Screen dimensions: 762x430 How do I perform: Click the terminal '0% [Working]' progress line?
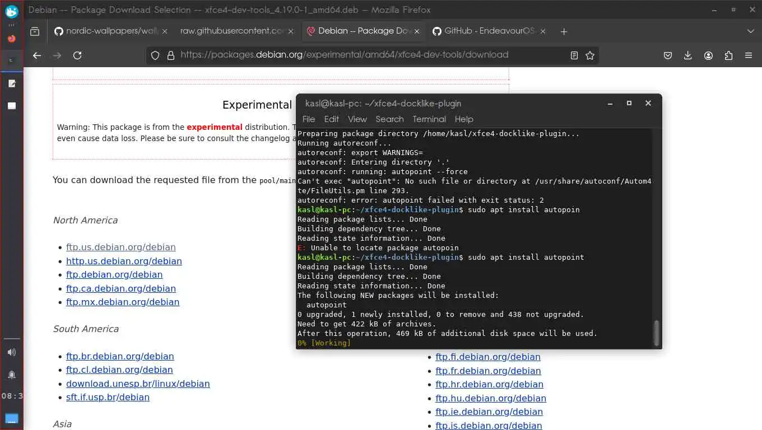(324, 343)
